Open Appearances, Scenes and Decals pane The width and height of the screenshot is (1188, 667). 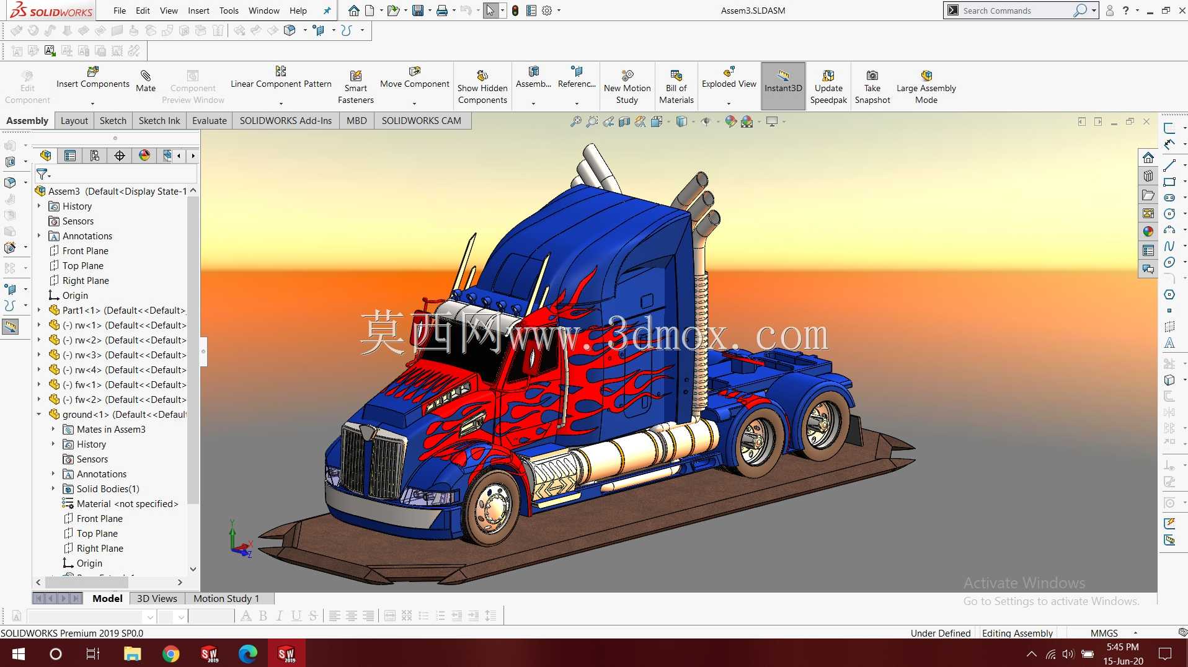coord(1148,231)
